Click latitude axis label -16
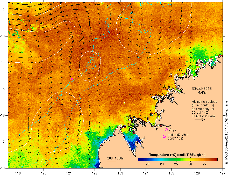 point(3,115)
